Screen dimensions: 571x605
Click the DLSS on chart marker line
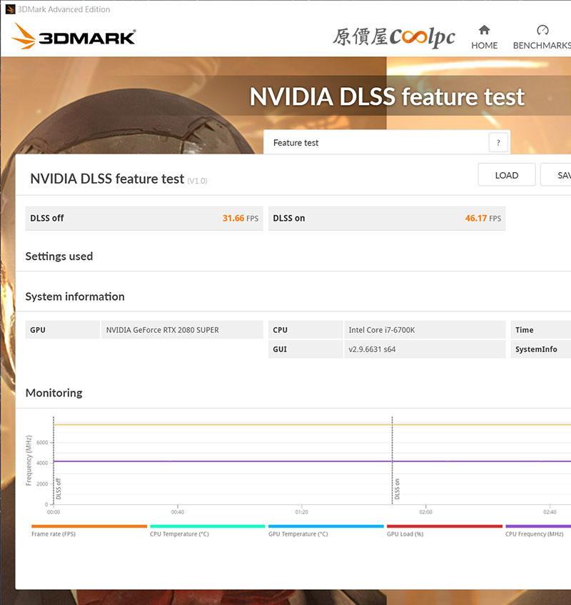pyautogui.click(x=392, y=460)
